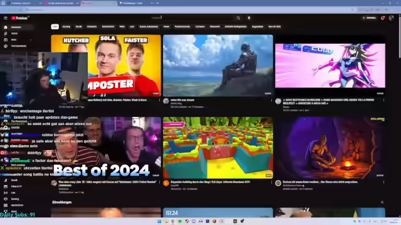The width and height of the screenshot is (401, 225).
Task: Select the Musik filter chip
Action: [x=78, y=26]
